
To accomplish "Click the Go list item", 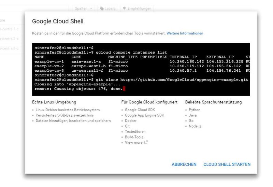I will coord(191,121).
